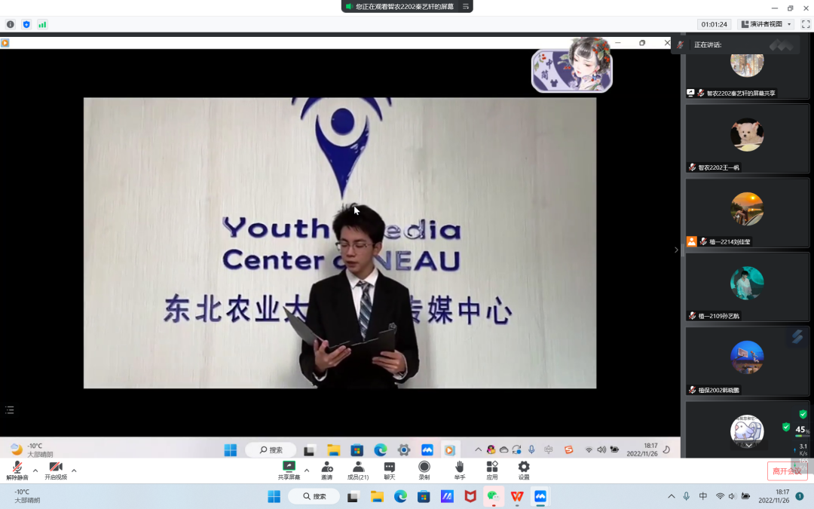Open WeChat from local taskbar

[x=493, y=496]
